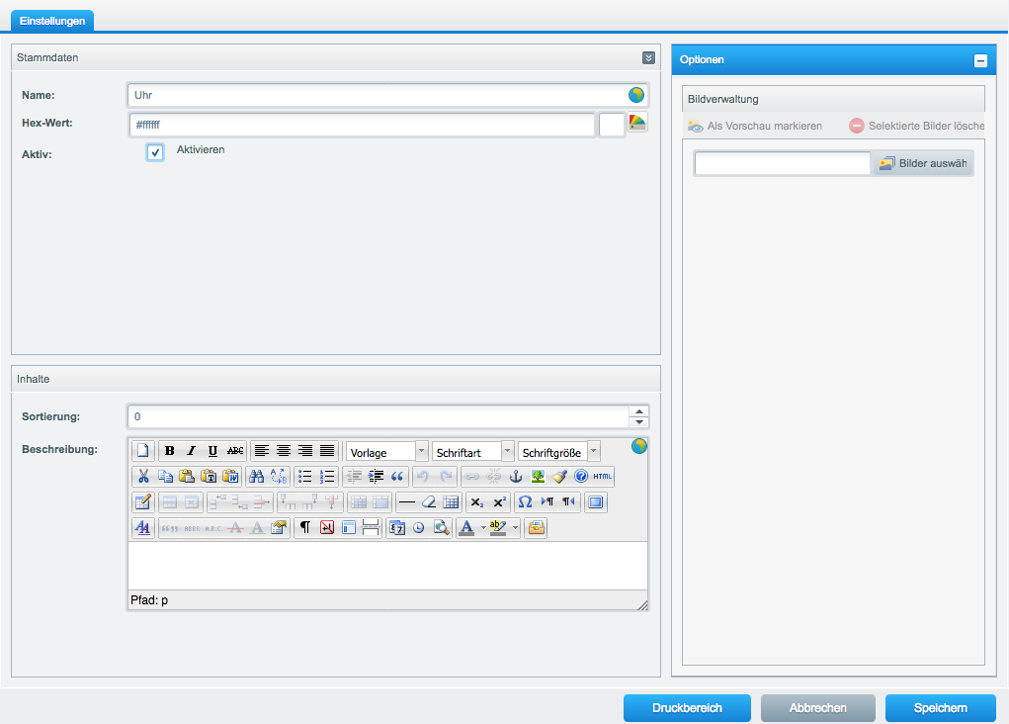Image resolution: width=1009 pixels, height=724 pixels.
Task: Open the HTML source editor
Action: (603, 476)
